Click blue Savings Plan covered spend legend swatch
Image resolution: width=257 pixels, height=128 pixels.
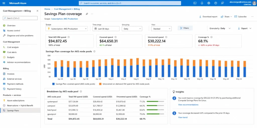pos(53,84)
